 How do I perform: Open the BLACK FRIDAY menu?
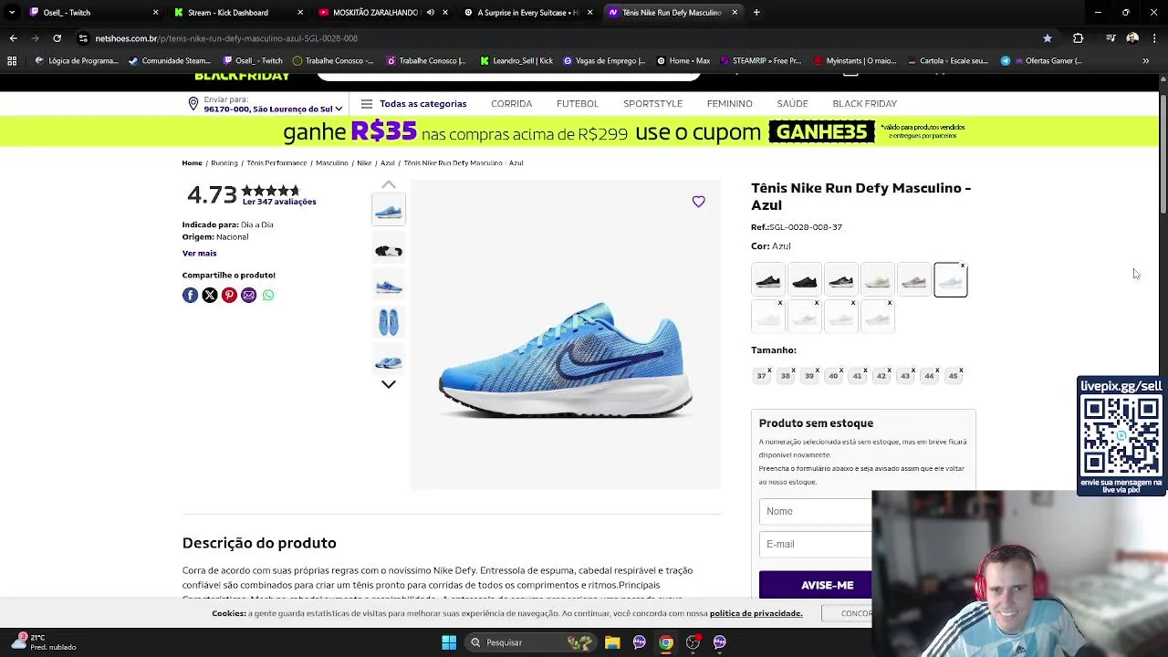[864, 104]
